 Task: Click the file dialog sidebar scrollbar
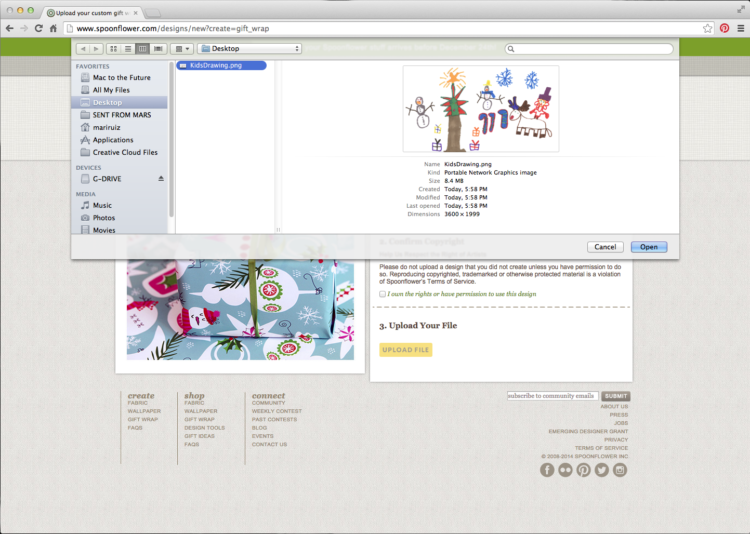pyautogui.click(x=172, y=139)
